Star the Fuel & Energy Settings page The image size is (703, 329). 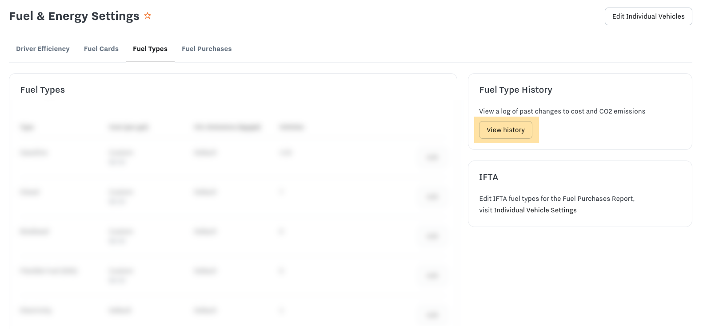pos(148,16)
